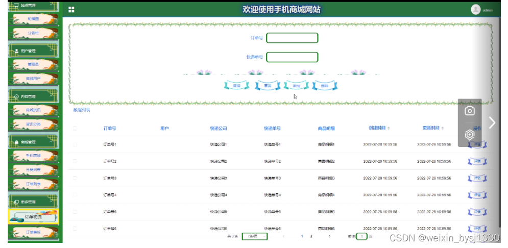Click the 快递公司3 cell
508x248 pixels.
[219, 178]
